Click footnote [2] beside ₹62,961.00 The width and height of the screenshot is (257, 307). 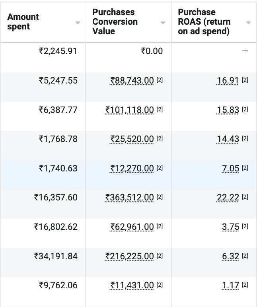click(x=160, y=227)
